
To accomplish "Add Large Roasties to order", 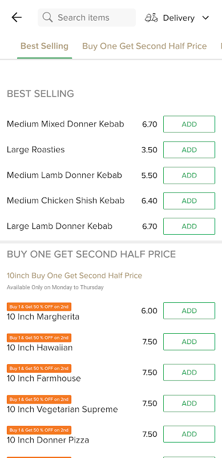I will (x=189, y=150).
